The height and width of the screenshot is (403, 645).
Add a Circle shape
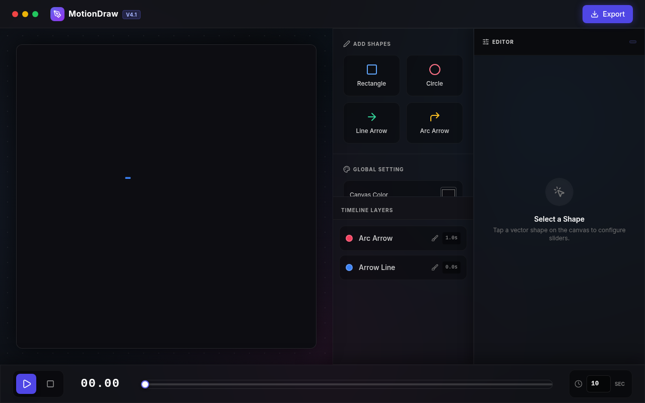(x=434, y=76)
